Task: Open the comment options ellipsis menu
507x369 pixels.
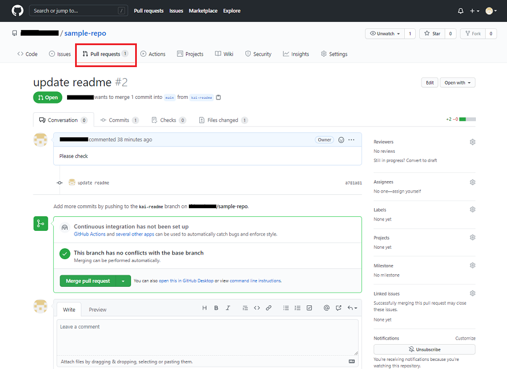Action: (352, 140)
